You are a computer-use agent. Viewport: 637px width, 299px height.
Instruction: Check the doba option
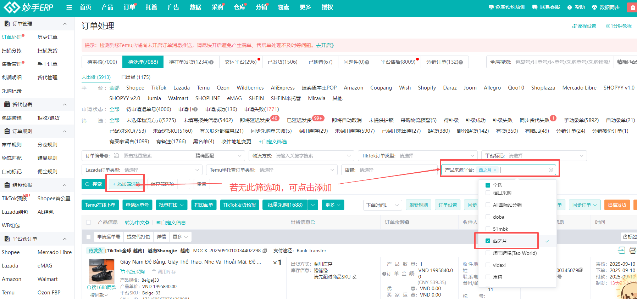488,217
